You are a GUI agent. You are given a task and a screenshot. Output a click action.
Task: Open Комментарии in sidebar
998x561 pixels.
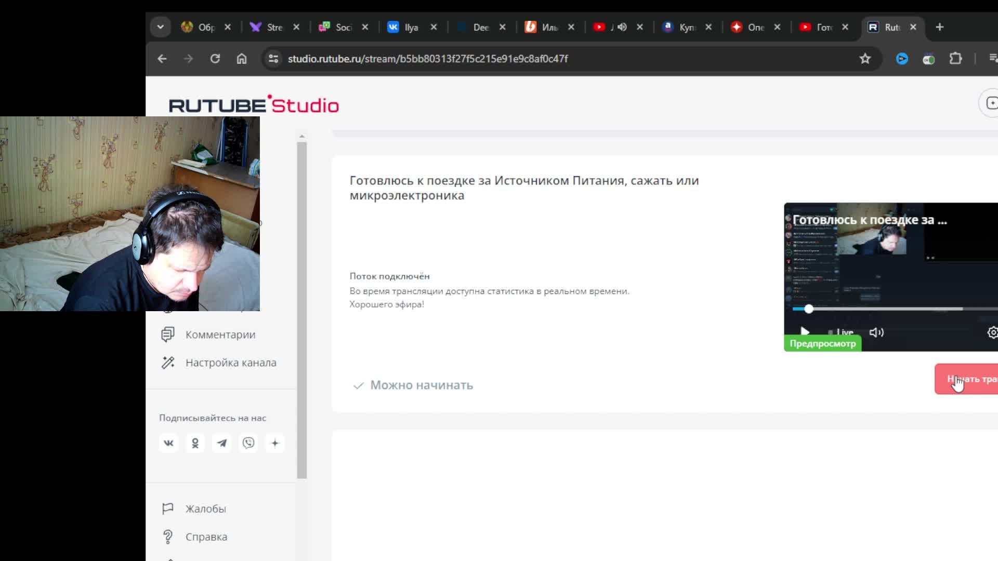pyautogui.click(x=220, y=335)
